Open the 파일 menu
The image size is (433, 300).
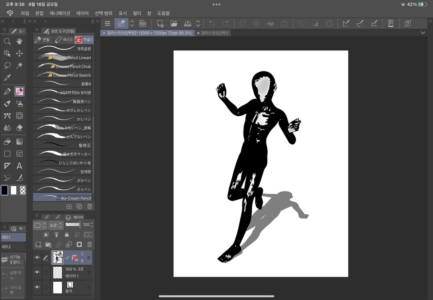[x=25, y=13]
